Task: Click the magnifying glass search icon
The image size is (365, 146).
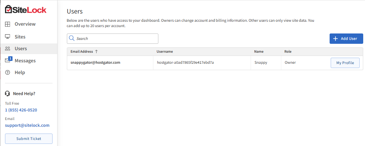Action: (72, 38)
